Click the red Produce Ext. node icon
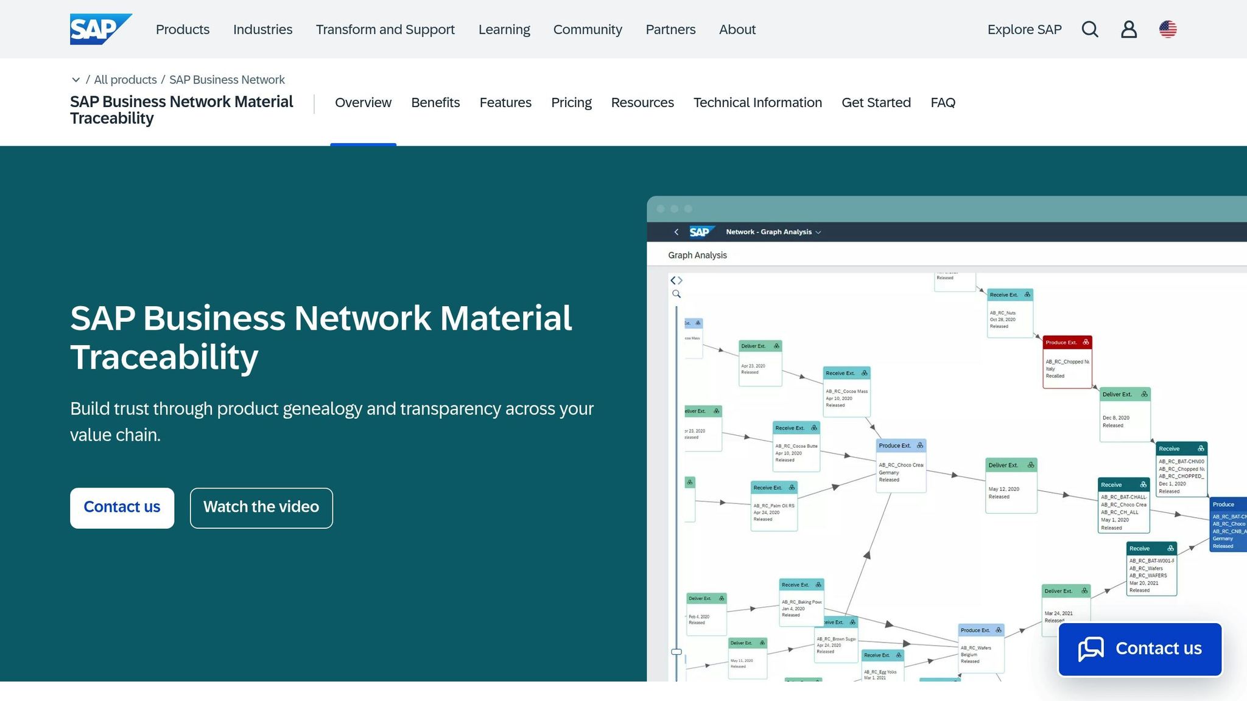Screen dimensions: 1247x701 pyautogui.click(x=1086, y=342)
